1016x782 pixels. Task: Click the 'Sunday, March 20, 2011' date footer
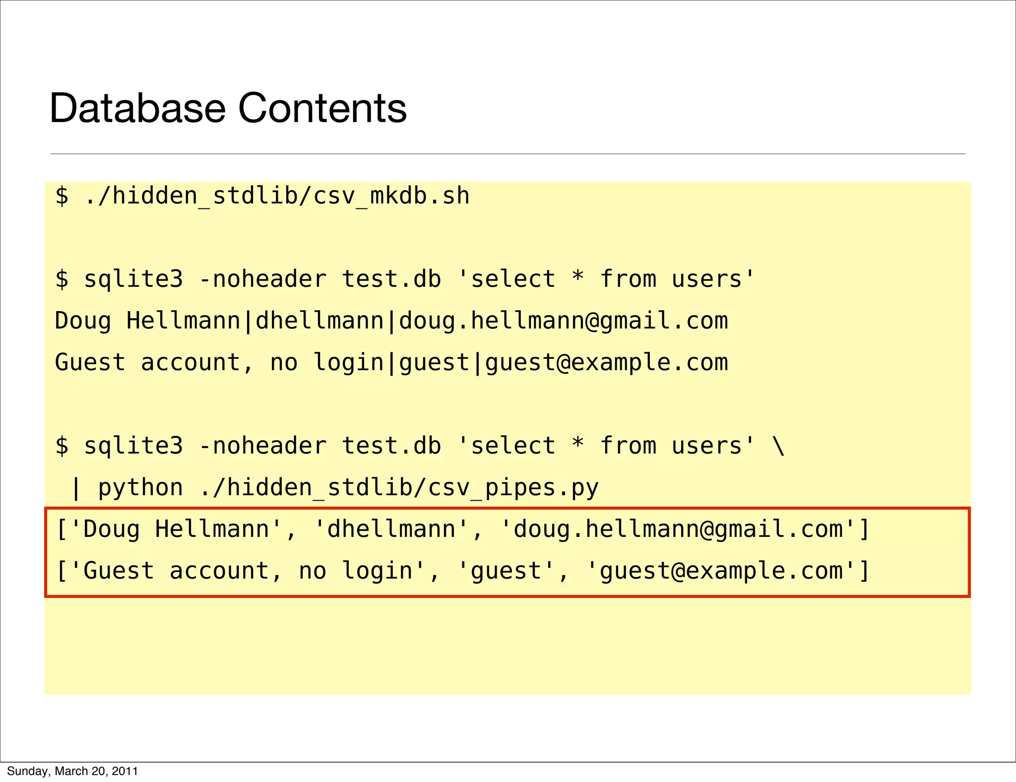(72, 771)
